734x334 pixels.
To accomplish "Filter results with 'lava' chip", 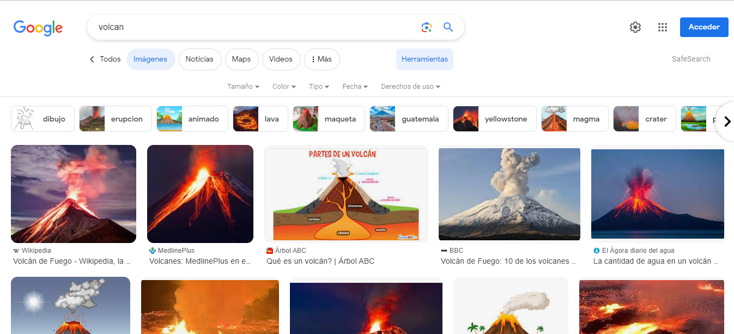I will [x=260, y=119].
